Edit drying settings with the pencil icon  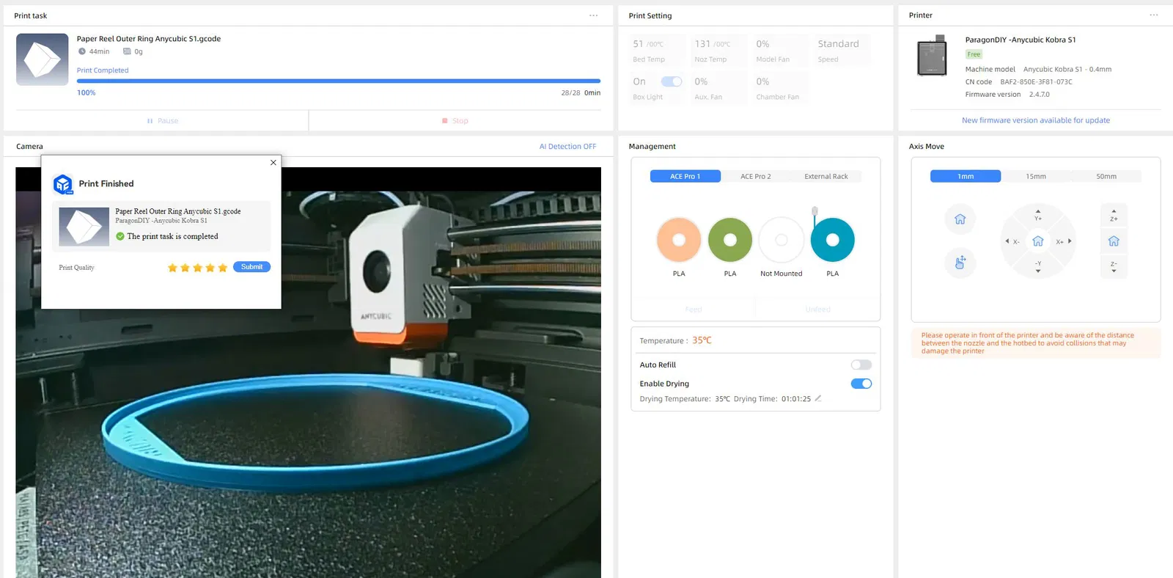[818, 398]
